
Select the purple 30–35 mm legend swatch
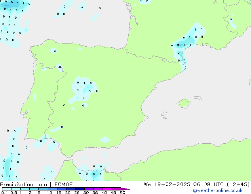[x=89, y=189]
